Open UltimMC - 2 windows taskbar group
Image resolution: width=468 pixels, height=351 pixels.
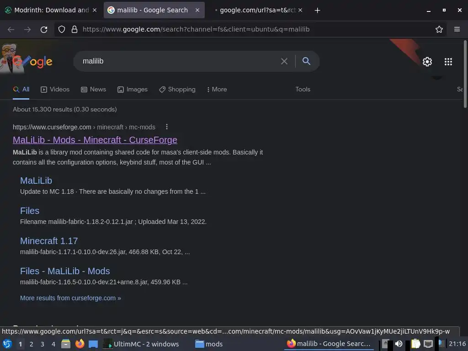[141, 344]
